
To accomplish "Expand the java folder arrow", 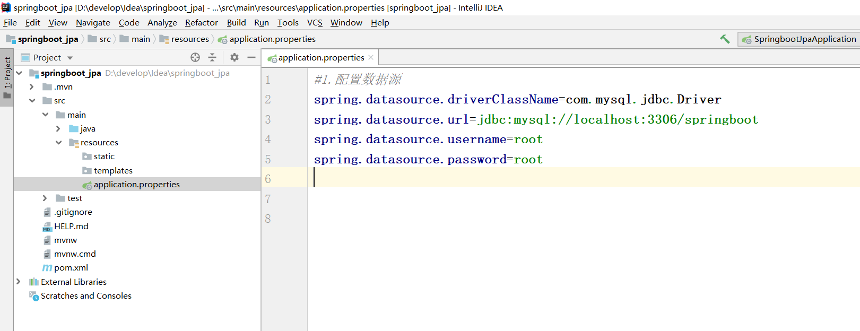I will [58, 129].
